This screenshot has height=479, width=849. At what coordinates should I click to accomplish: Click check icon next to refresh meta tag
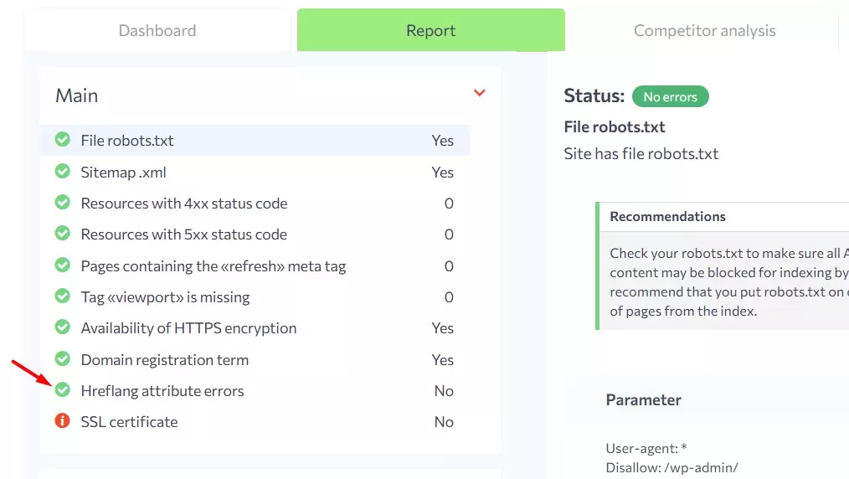pos(62,265)
